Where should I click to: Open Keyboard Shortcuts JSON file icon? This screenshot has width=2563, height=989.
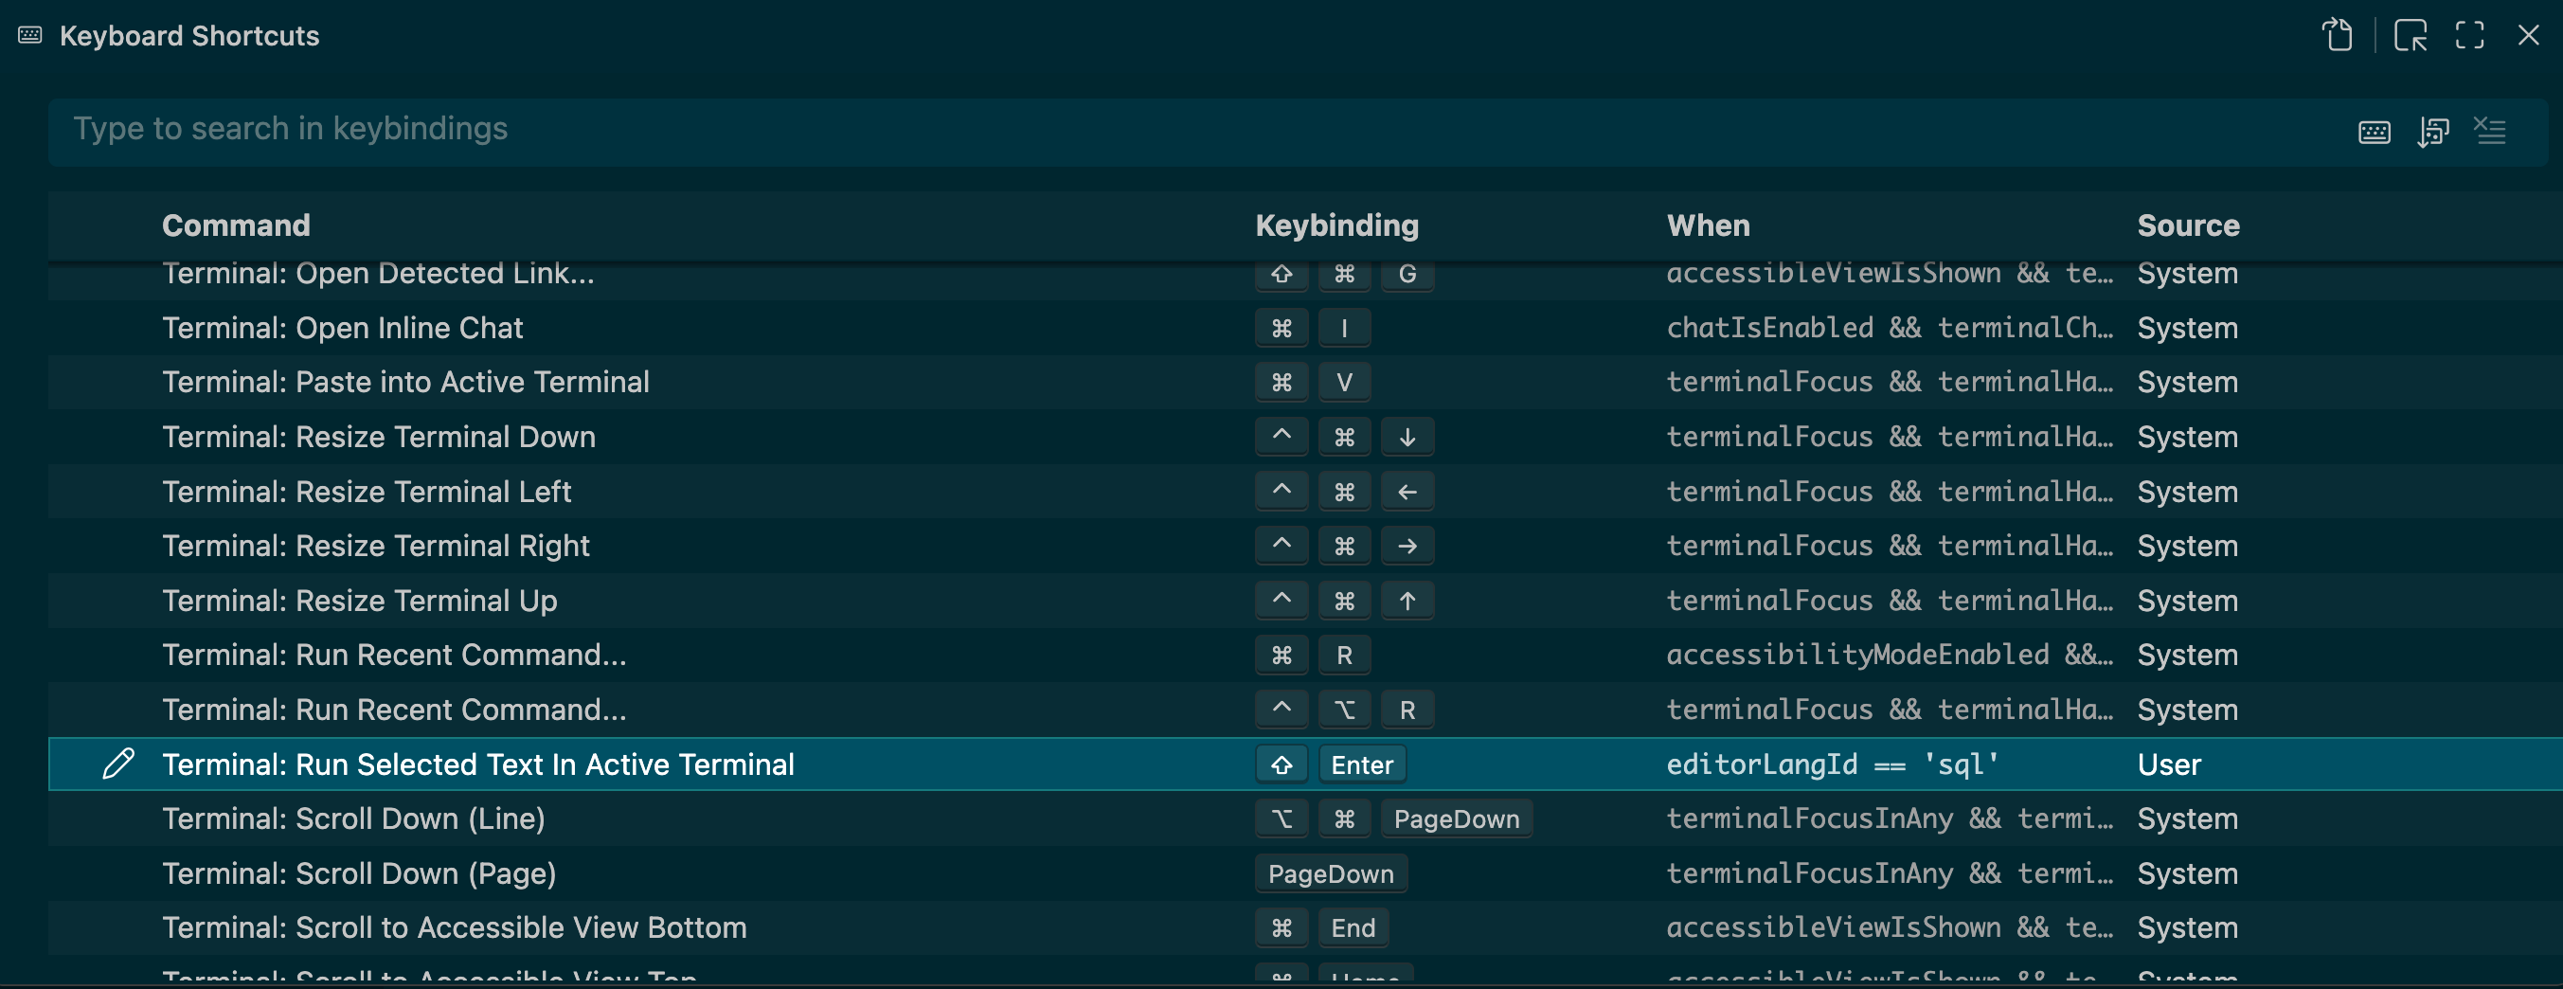pyautogui.click(x=2338, y=36)
